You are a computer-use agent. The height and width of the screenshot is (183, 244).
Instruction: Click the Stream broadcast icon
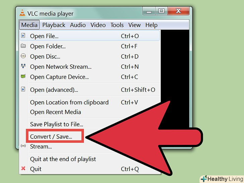[23, 146]
